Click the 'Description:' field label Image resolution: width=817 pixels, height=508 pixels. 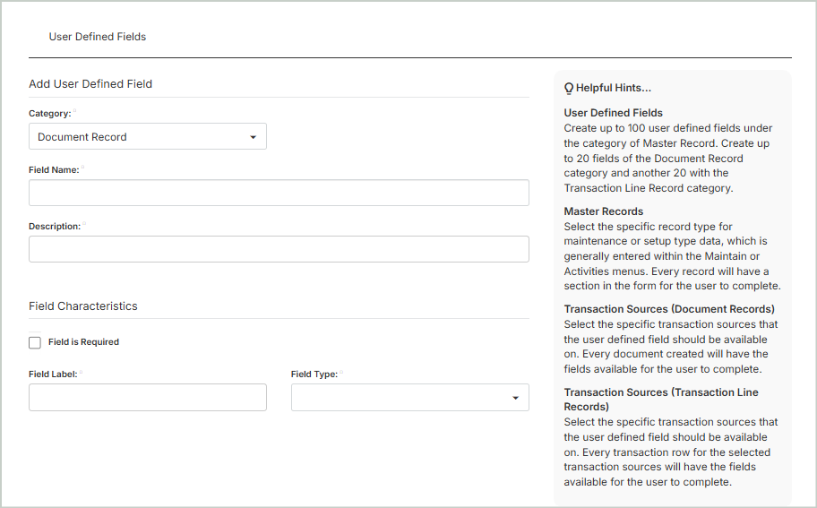coord(55,227)
